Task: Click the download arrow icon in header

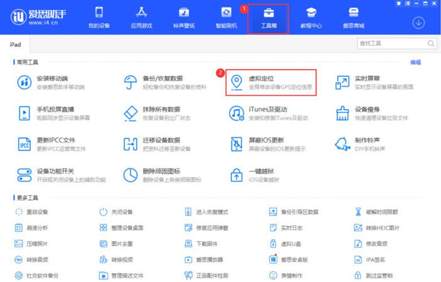Action: pos(418,22)
